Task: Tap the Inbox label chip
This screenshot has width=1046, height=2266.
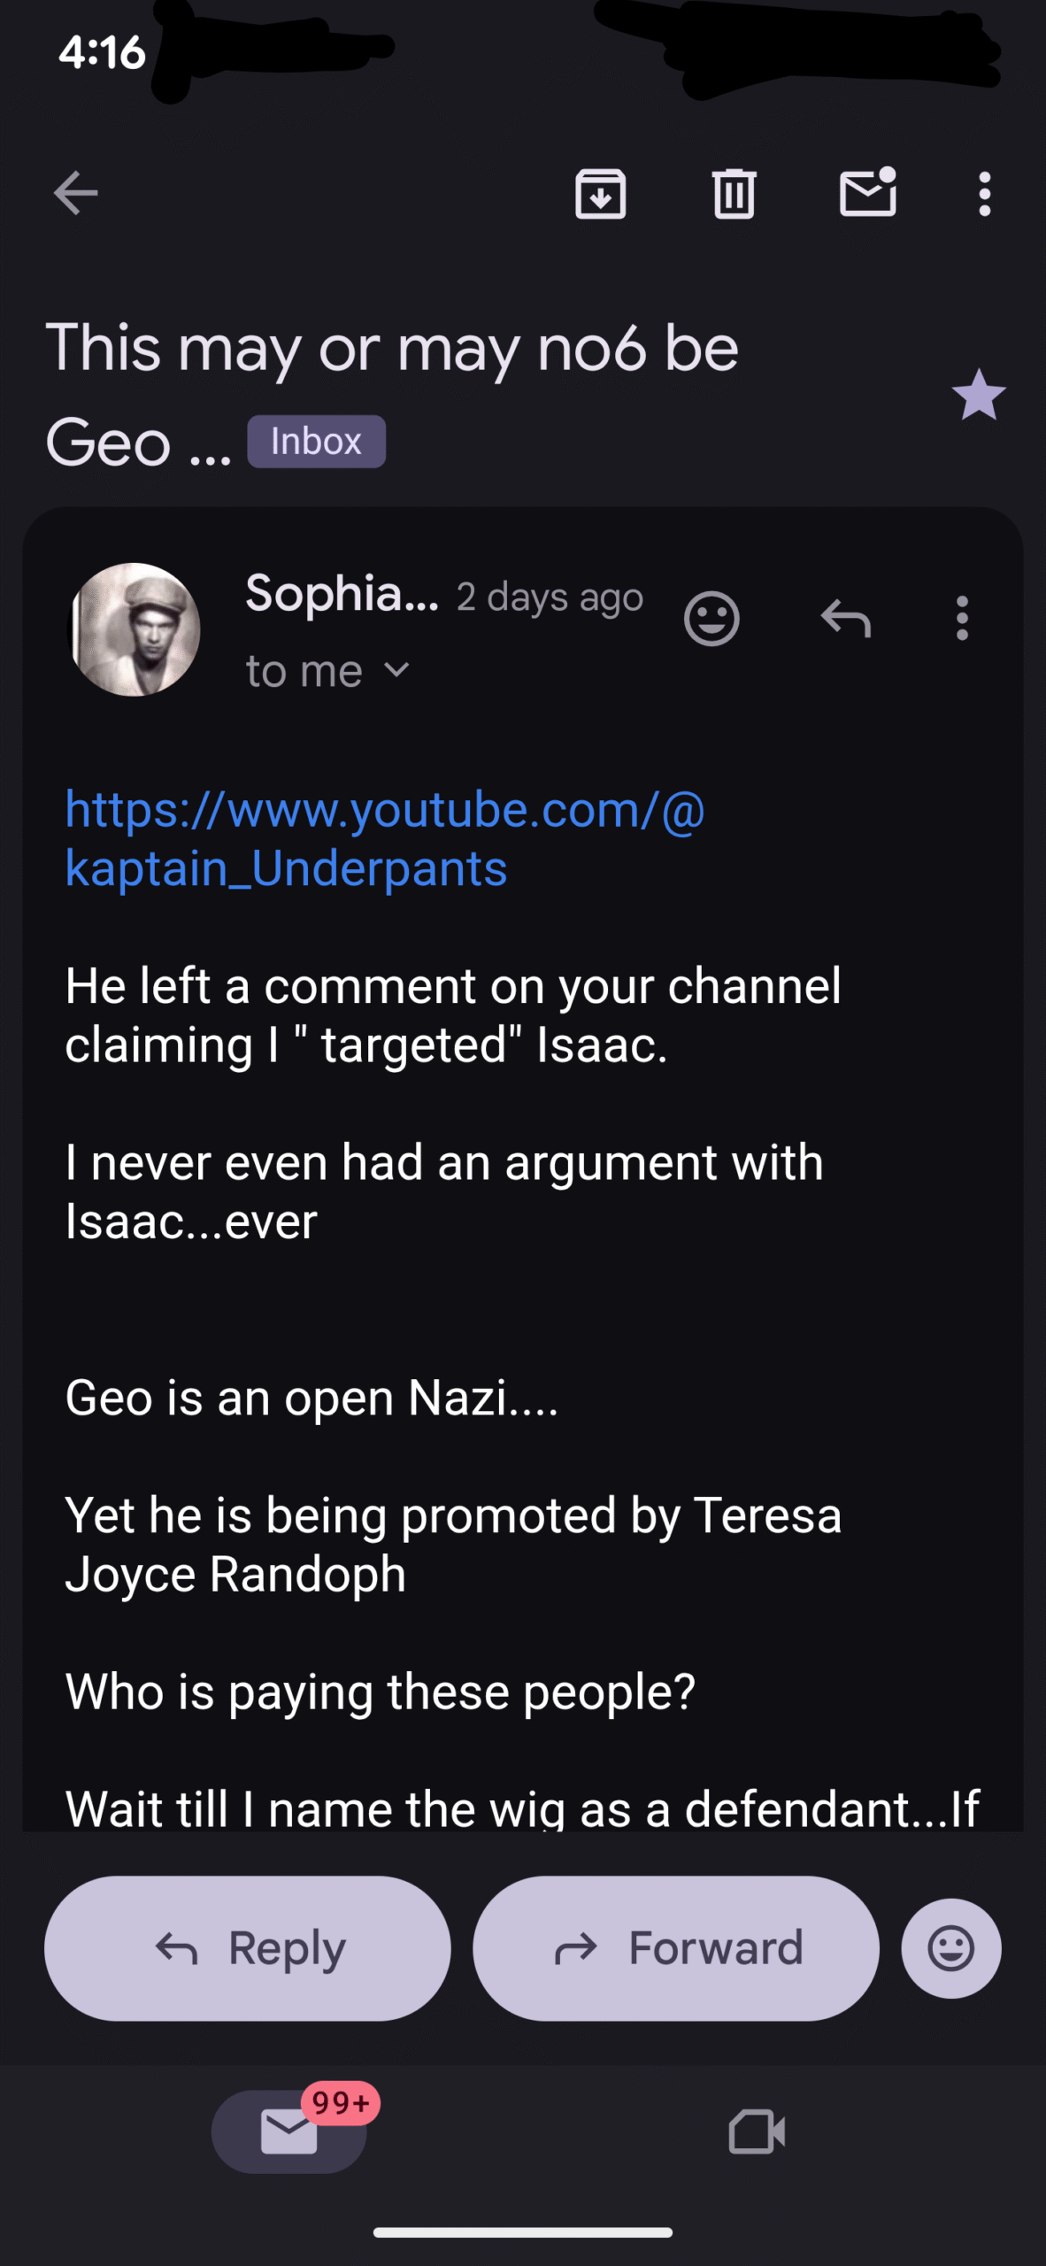Action: pos(316,442)
